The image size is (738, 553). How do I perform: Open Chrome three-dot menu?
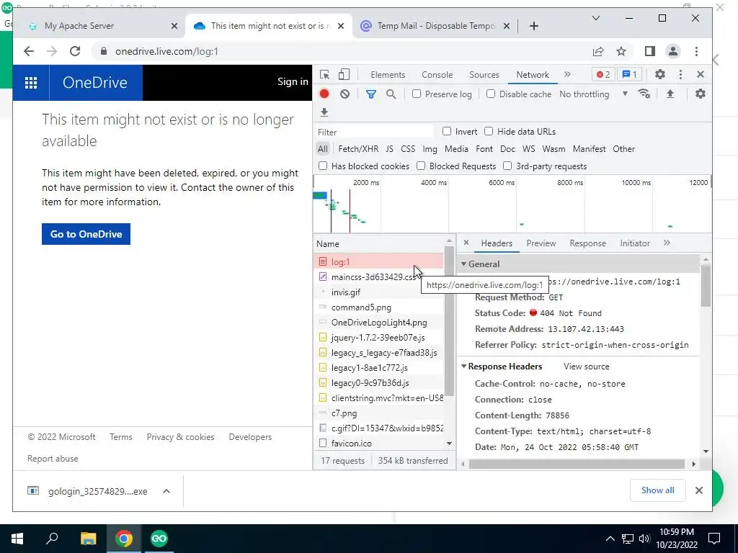click(696, 51)
